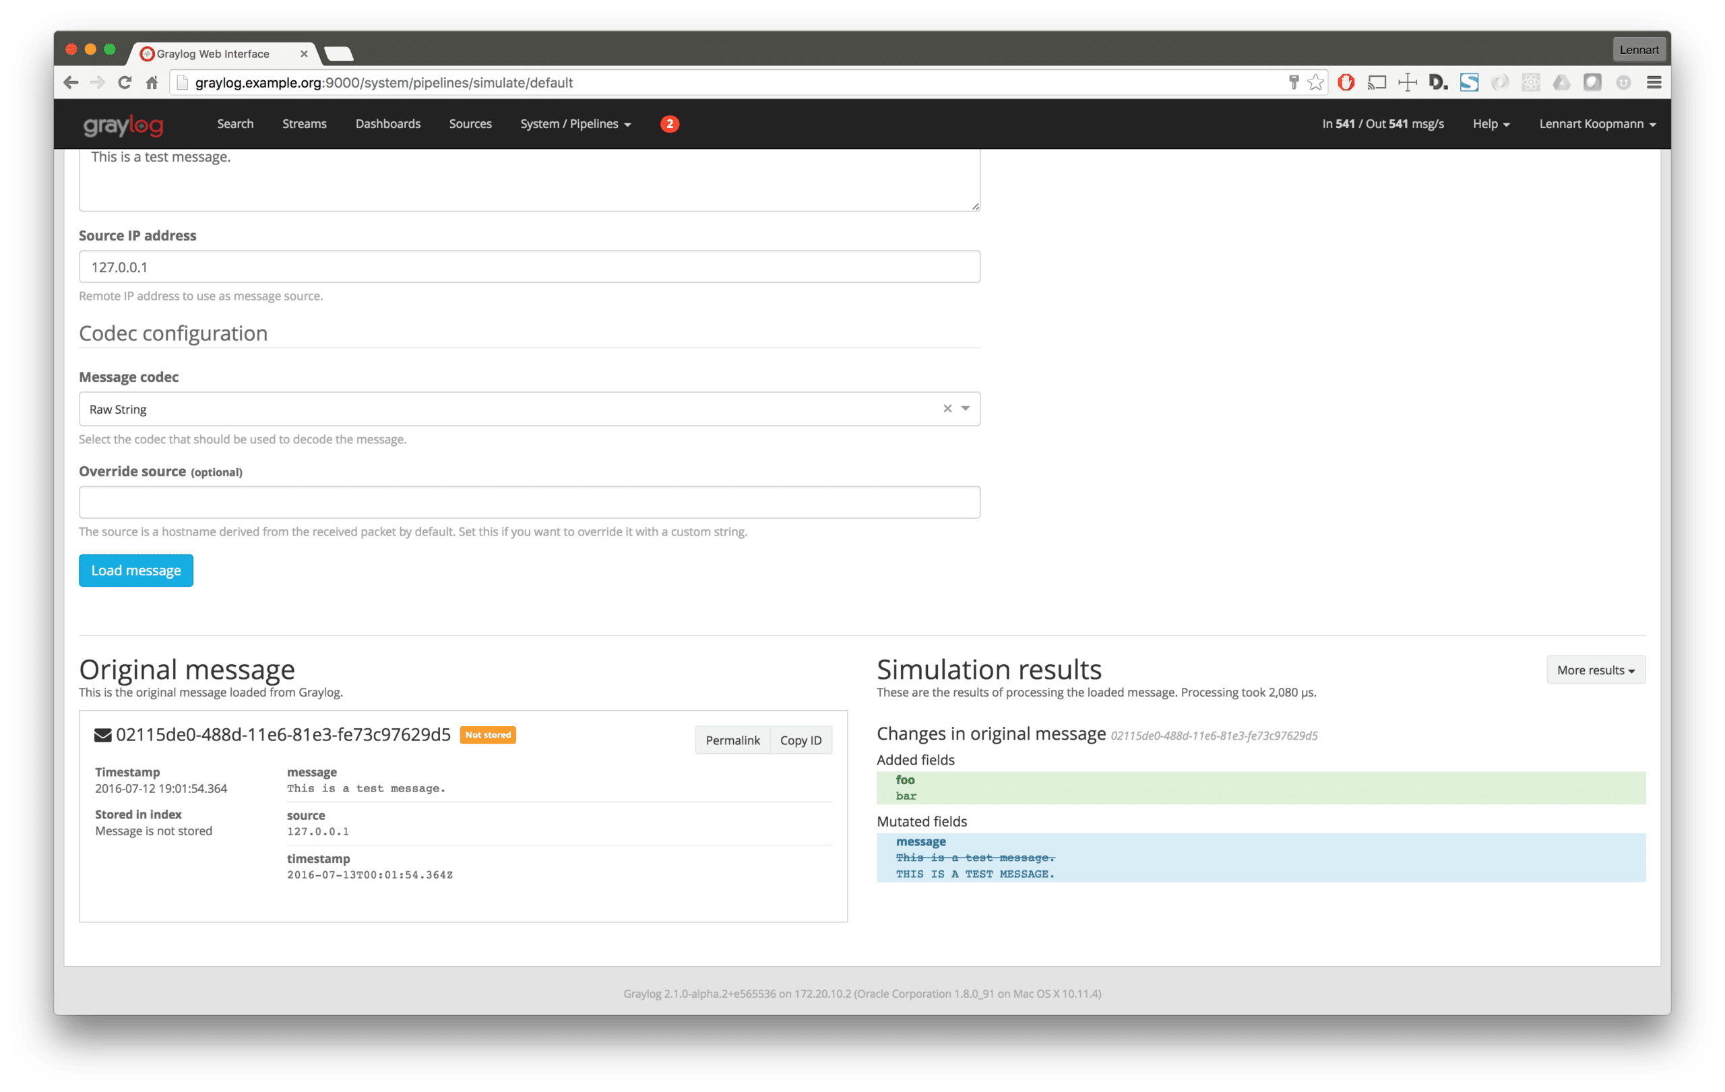Click the browser back arrow

coord(71,83)
